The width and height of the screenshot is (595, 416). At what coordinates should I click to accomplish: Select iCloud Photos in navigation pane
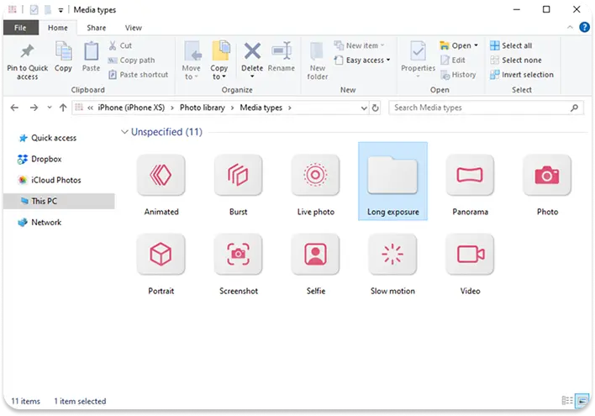(x=50, y=180)
